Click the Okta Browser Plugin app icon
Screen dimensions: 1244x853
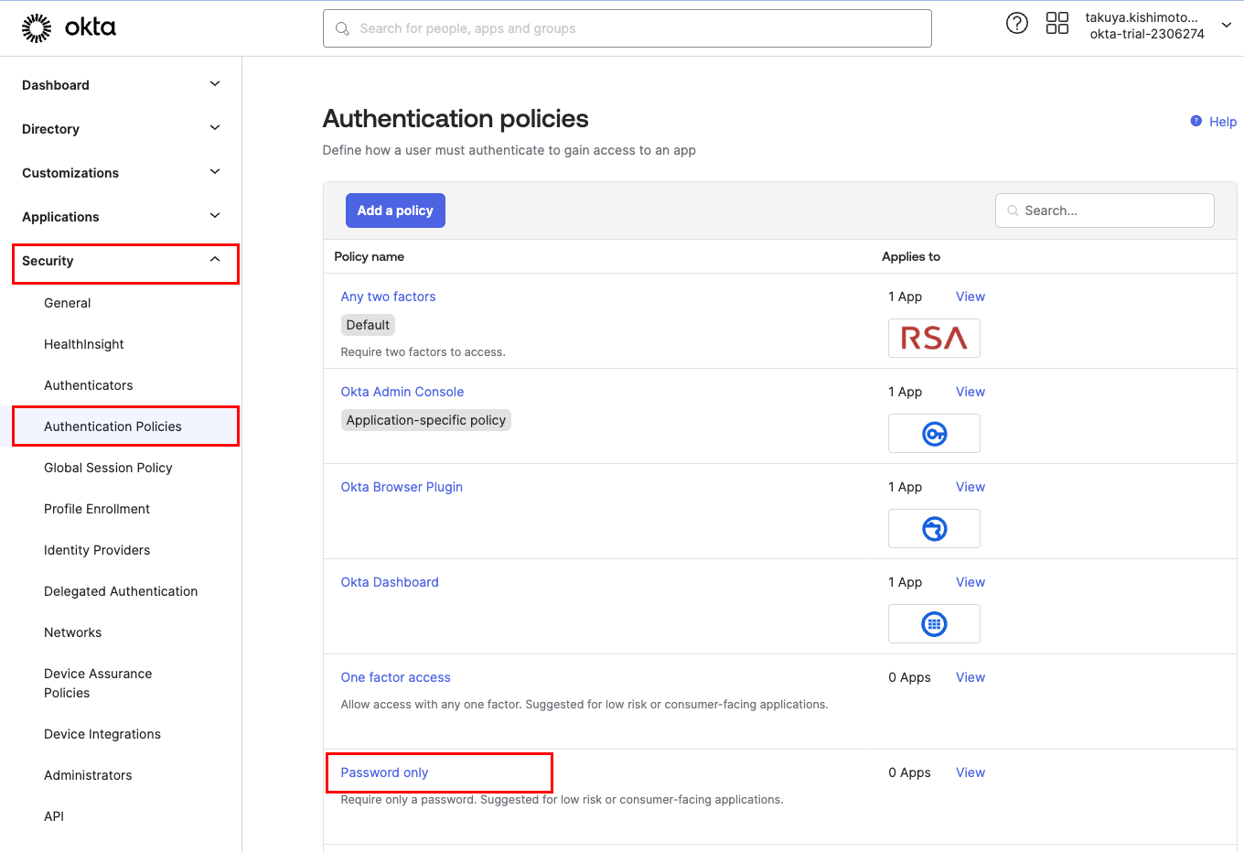click(933, 529)
